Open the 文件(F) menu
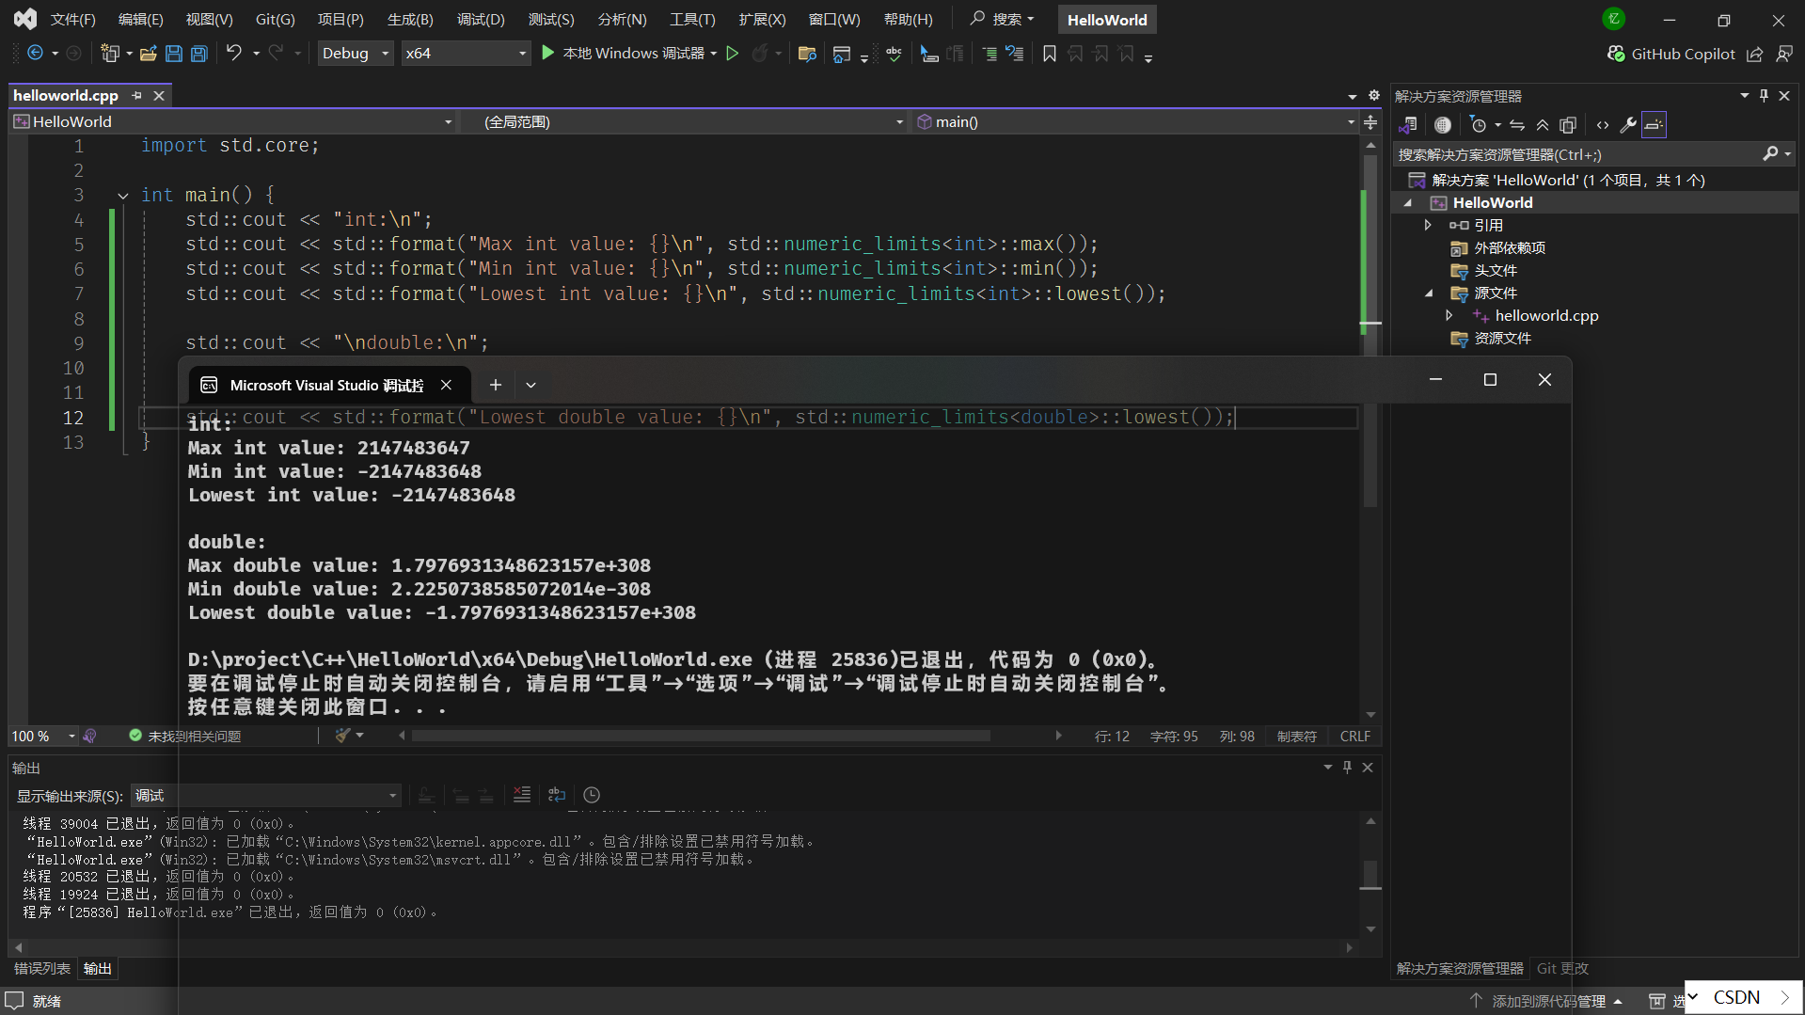 (72, 20)
